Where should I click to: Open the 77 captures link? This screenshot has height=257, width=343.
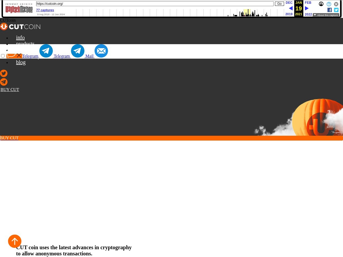click(x=45, y=10)
